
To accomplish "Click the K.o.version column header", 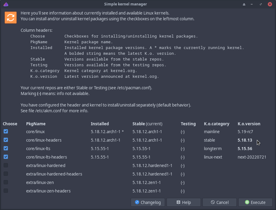I will (x=249, y=124).
